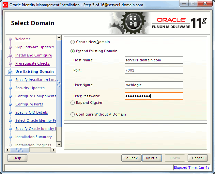The image size is (215, 174).
Task: Open the Configure Components step
Action: tap(36, 96)
